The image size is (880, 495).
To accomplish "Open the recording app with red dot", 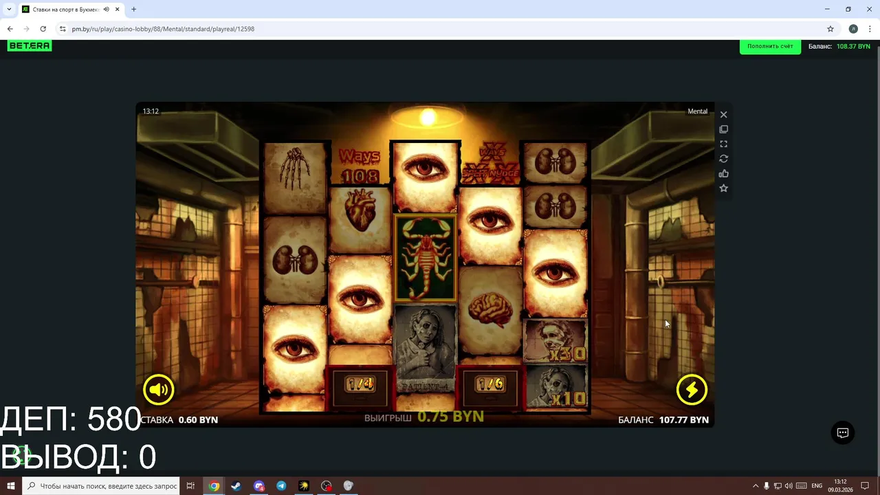I will click(327, 486).
